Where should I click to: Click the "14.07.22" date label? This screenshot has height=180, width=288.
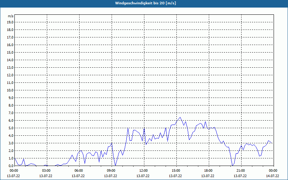pyautogui.click(x=273, y=176)
